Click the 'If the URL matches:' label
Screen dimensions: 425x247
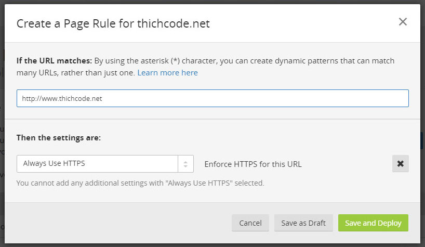[x=54, y=61]
